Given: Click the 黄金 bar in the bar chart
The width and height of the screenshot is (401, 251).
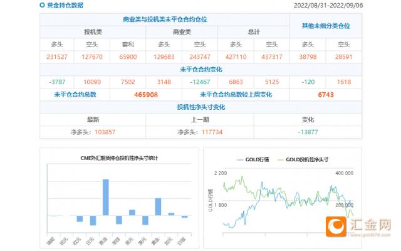Looking at the screenshot, I should click(158, 206).
